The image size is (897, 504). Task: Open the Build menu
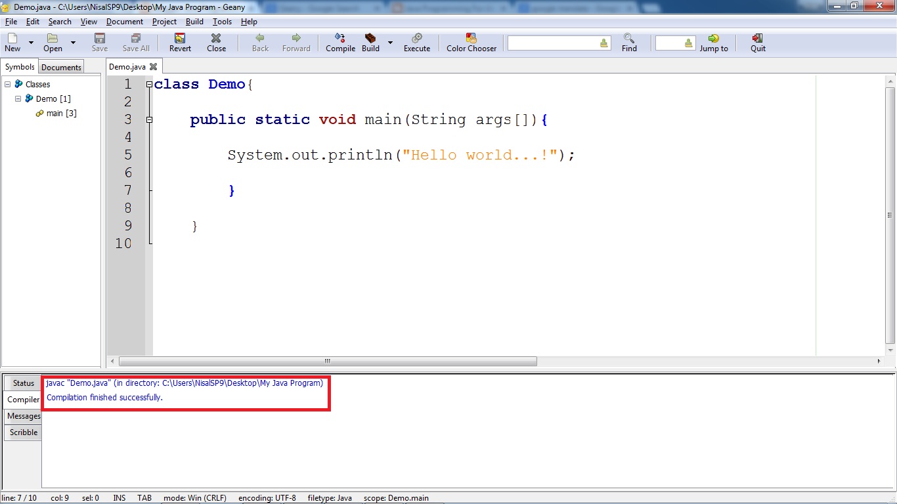coord(194,22)
